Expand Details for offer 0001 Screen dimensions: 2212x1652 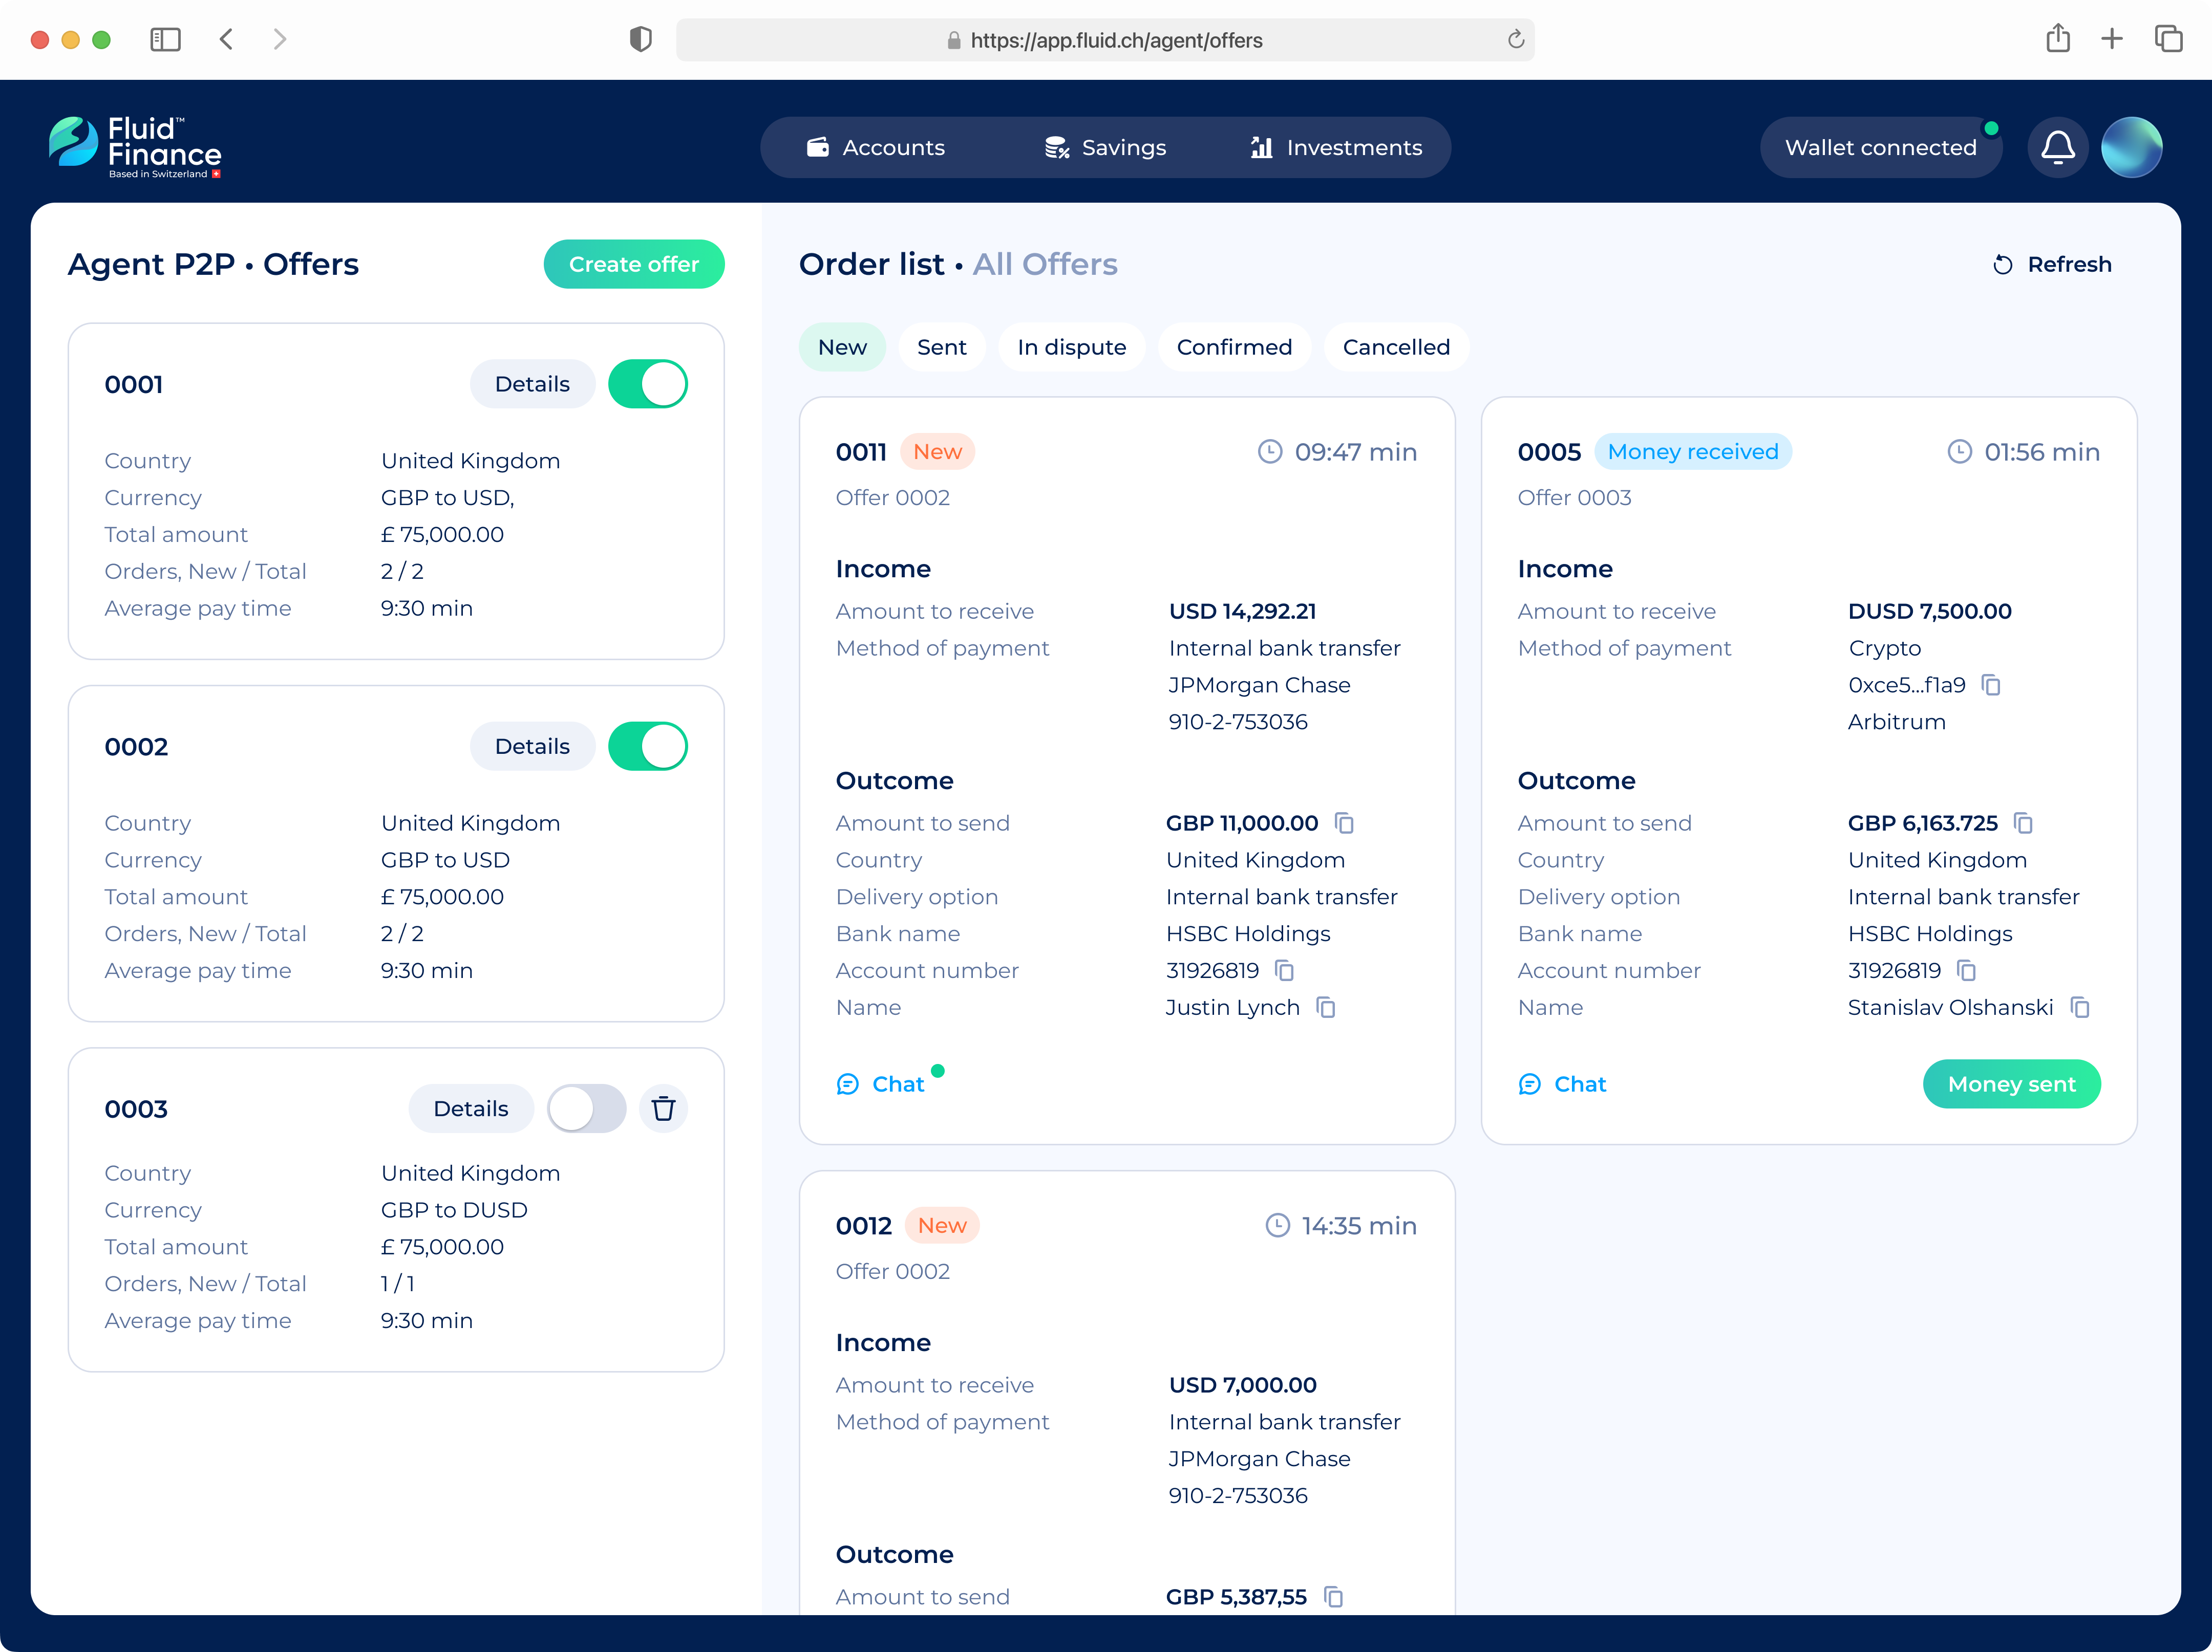click(532, 384)
